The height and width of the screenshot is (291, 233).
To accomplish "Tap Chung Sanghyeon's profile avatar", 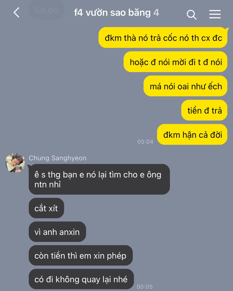I will point(15,163).
